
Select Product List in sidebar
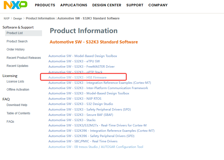(24, 33)
